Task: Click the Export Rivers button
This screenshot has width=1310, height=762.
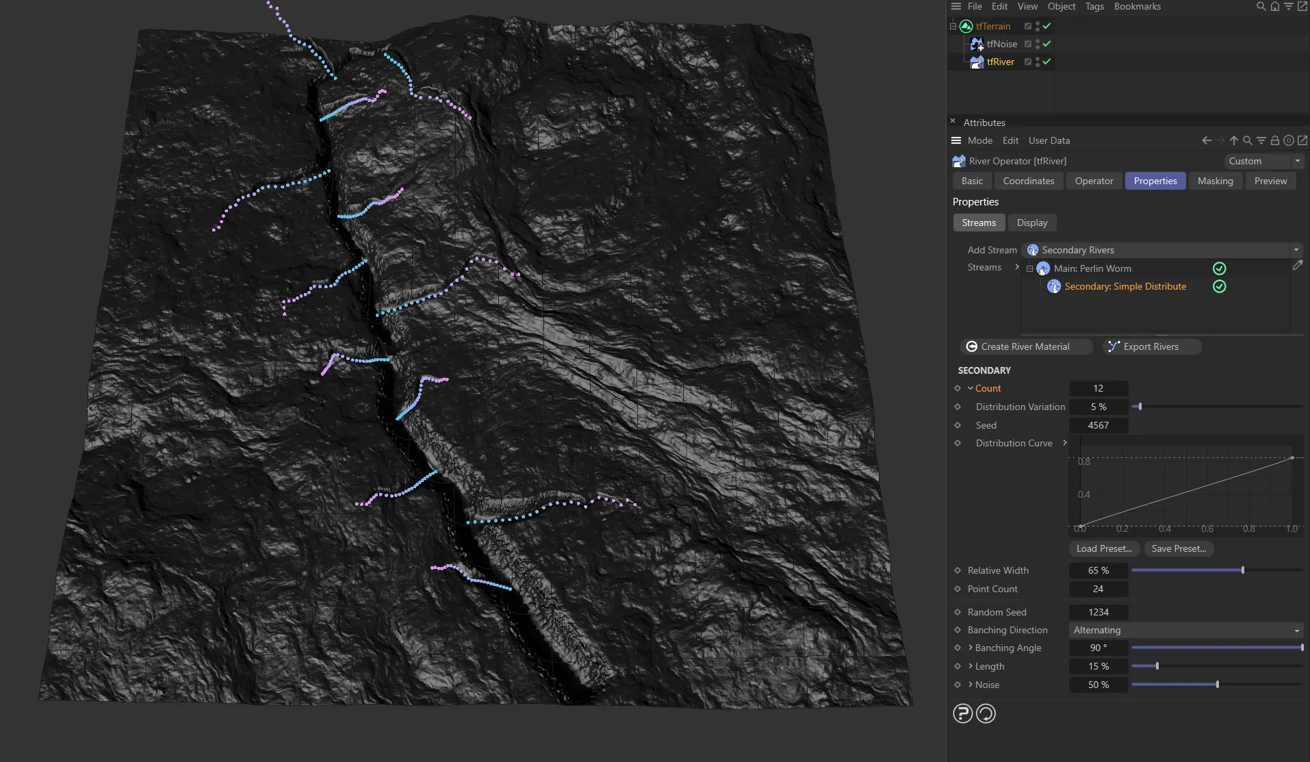Action: point(1151,346)
